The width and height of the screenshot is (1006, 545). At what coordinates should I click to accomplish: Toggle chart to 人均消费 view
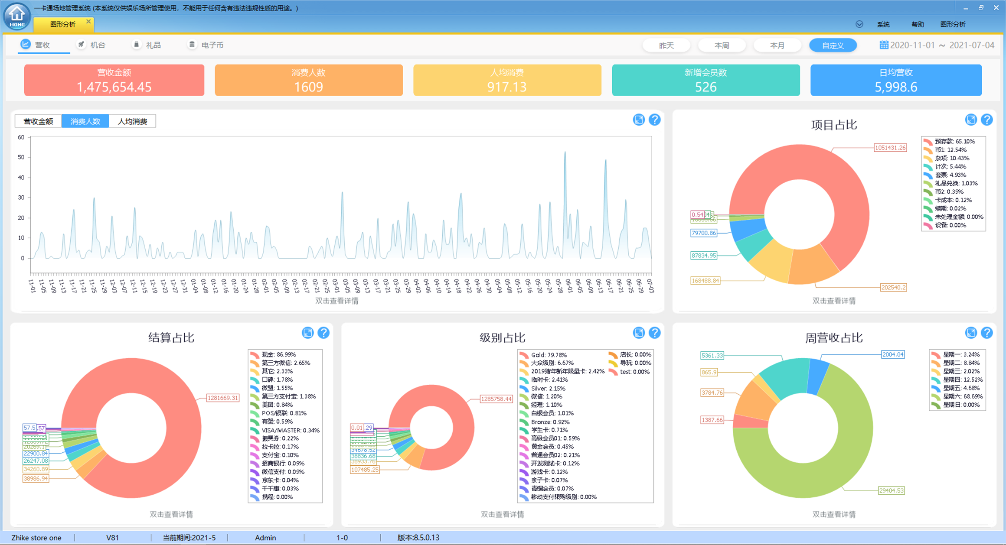pyautogui.click(x=132, y=121)
